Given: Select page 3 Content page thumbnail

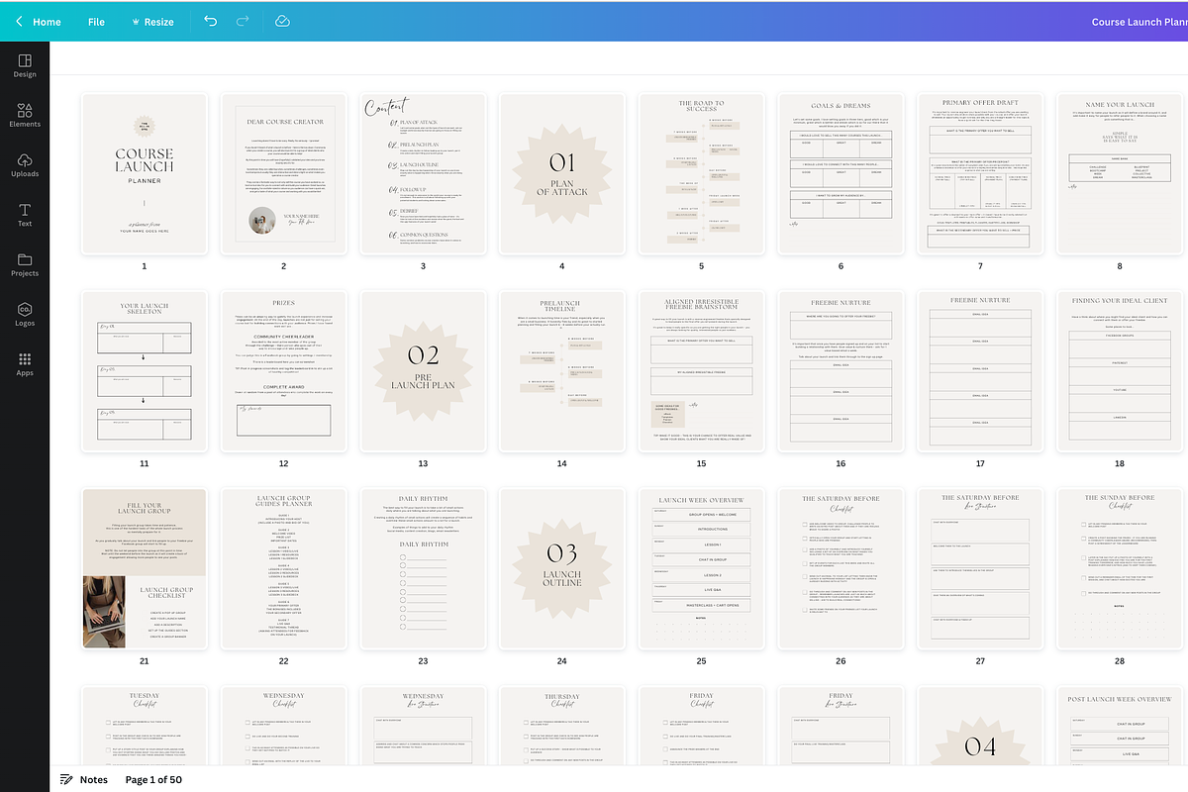Looking at the screenshot, I should tap(423, 173).
